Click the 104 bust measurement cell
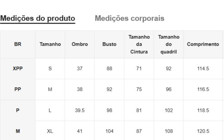 (109, 131)
